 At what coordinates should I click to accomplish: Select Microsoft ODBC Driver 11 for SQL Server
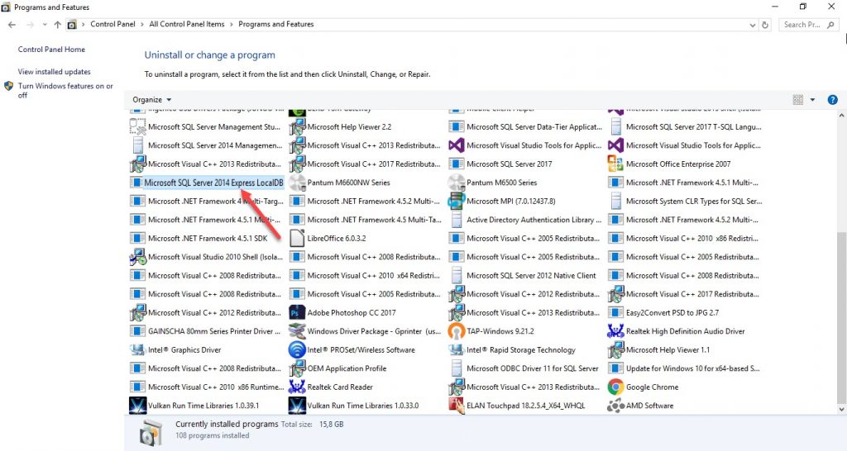pyautogui.click(x=524, y=368)
